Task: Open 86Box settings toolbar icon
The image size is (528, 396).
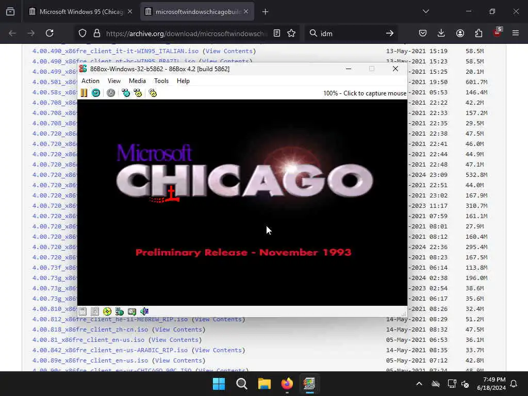Action: pos(153,93)
